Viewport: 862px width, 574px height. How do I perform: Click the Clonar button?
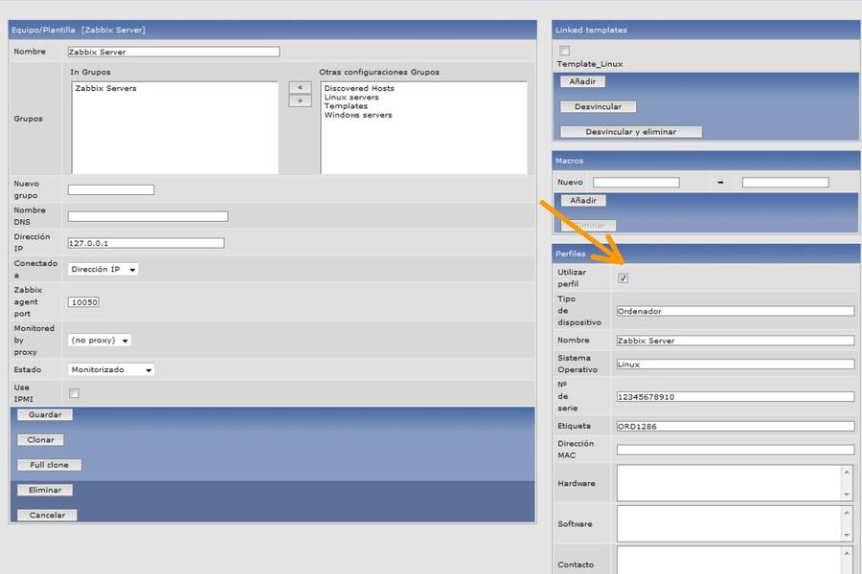pos(40,440)
